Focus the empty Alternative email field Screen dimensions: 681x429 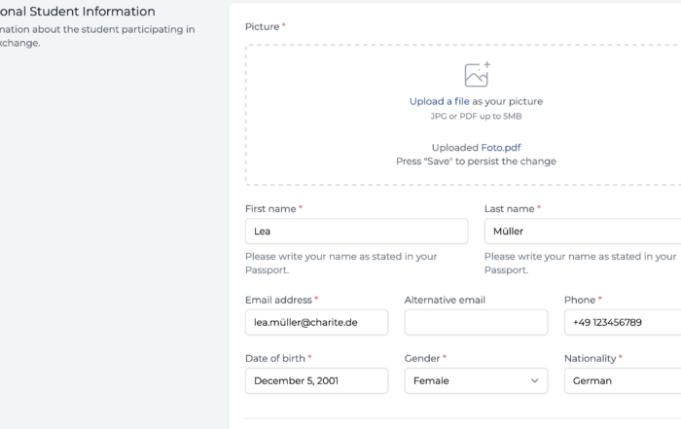click(476, 322)
